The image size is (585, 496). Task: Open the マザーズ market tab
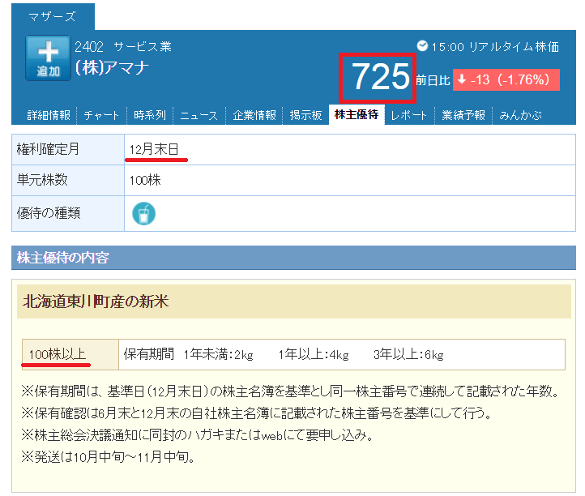coord(53,16)
